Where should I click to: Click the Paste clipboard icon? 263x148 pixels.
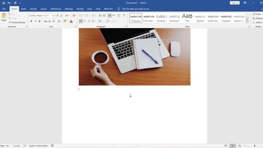[4, 16]
